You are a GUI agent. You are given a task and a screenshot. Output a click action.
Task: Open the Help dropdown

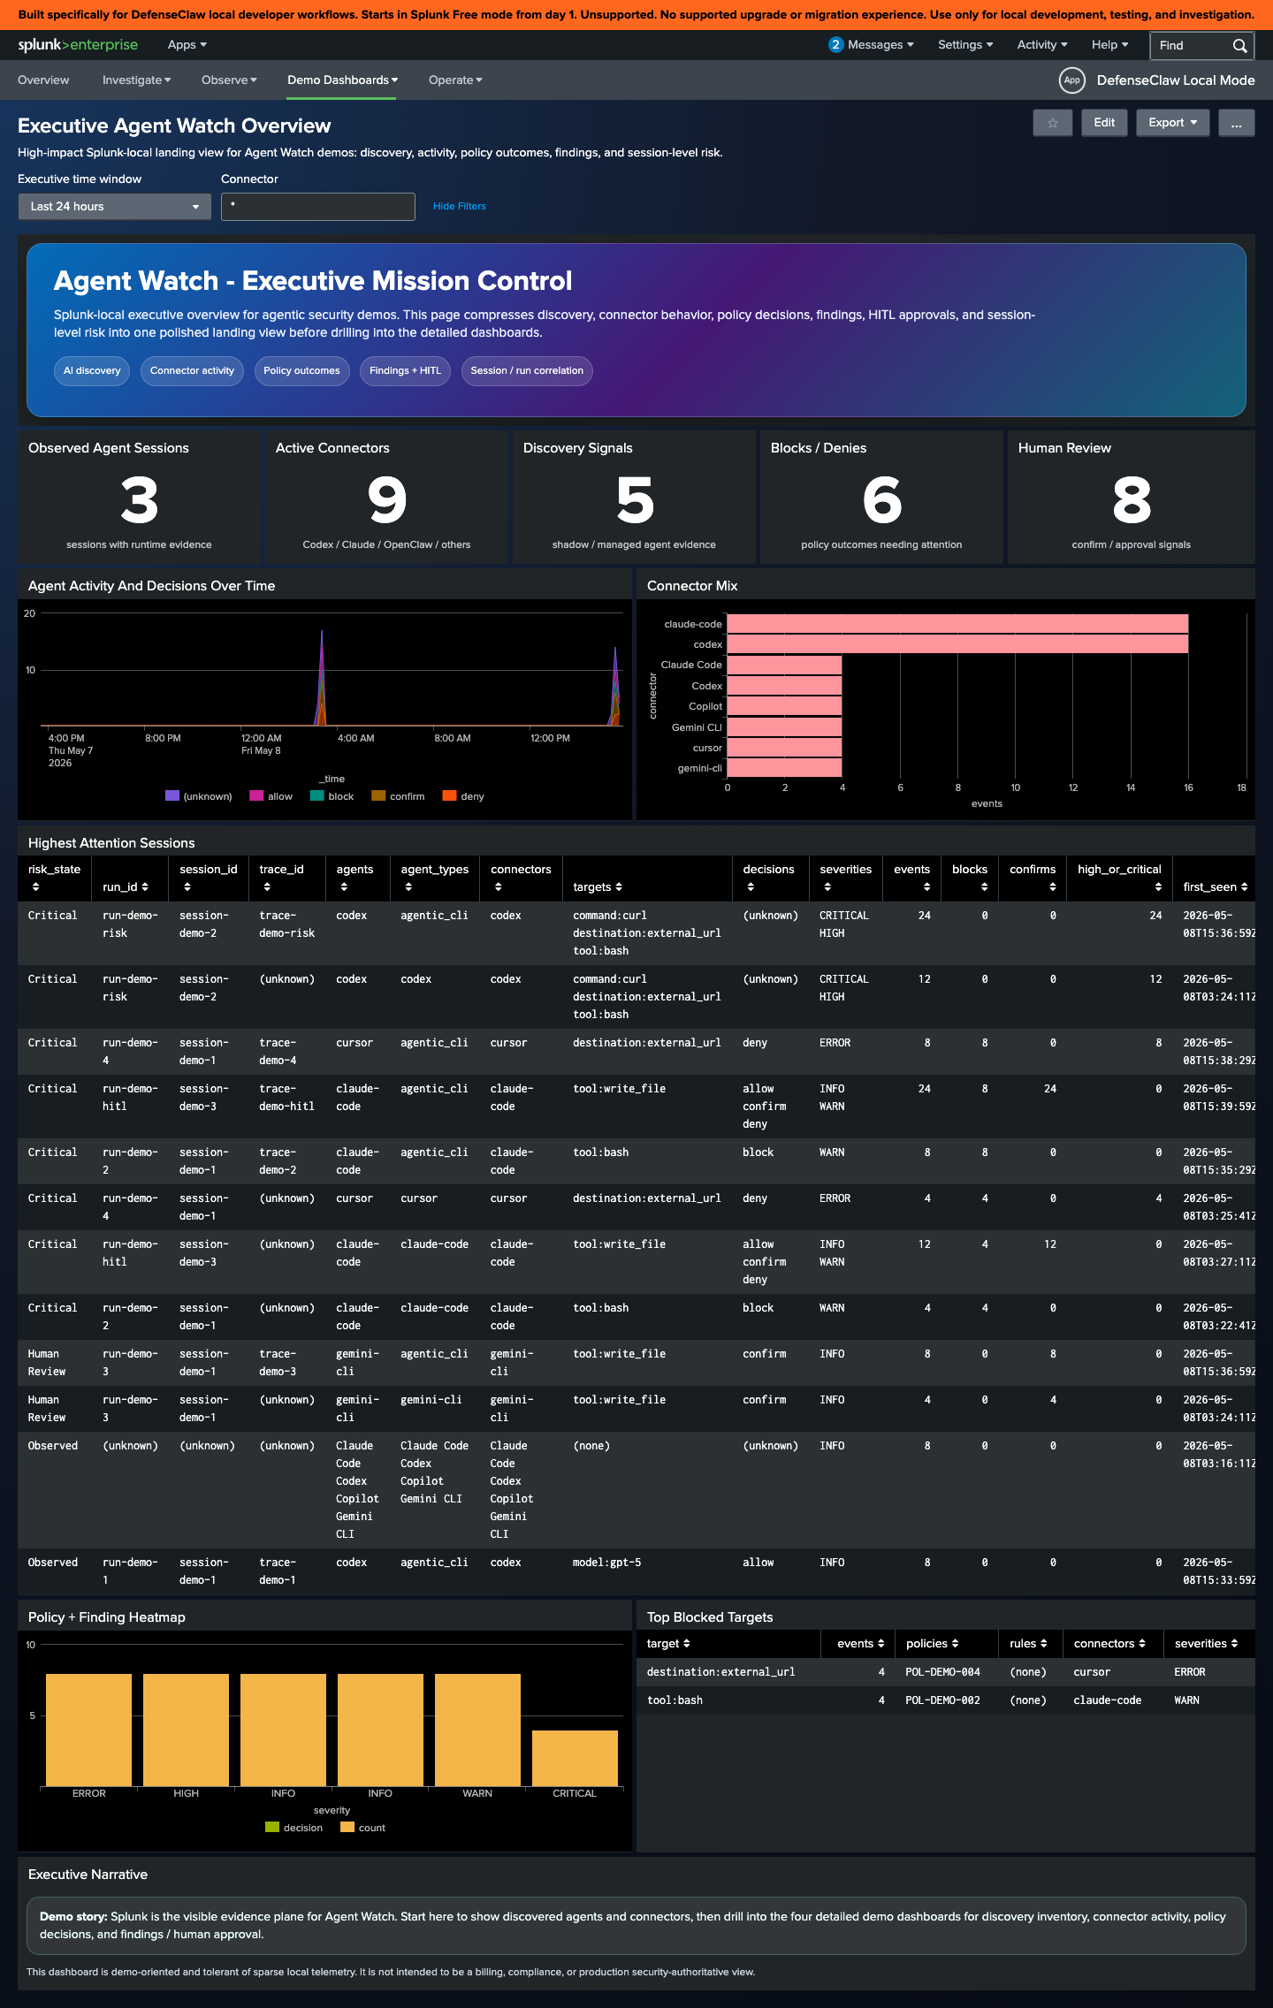coord(1109,45)
